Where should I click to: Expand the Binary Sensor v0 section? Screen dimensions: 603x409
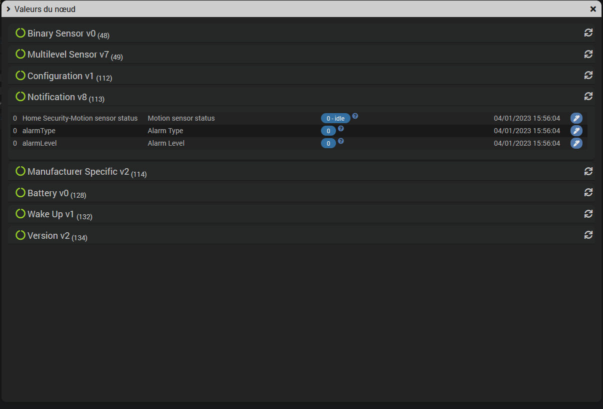pyautogui.click(x=62, y=34)
